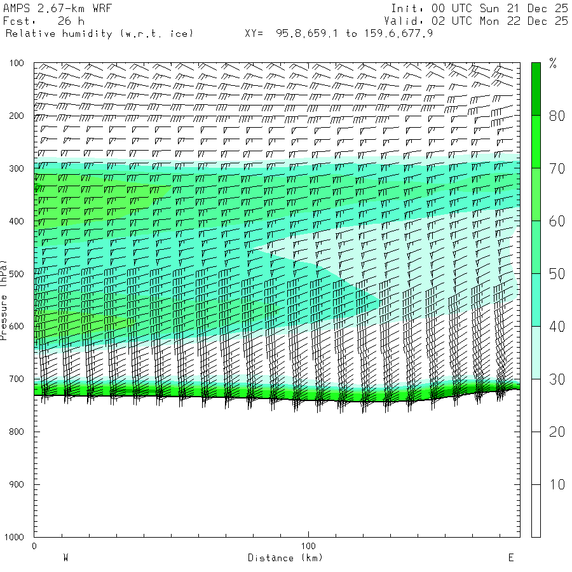
Task: Pick the darkest green swatch above 80
Action: (536, 89)
